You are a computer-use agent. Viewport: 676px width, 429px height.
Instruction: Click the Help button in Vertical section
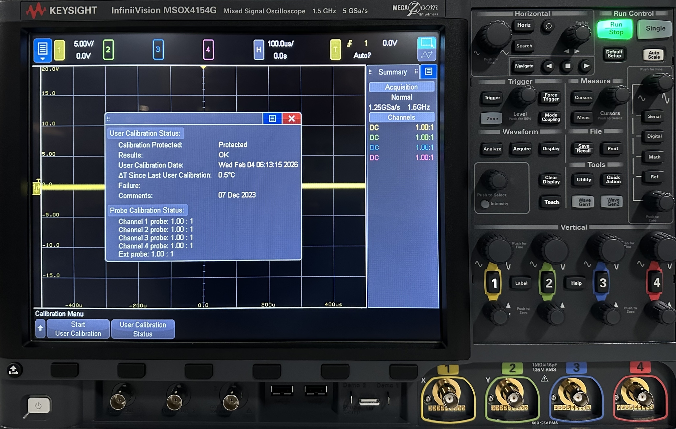[576, 283]
